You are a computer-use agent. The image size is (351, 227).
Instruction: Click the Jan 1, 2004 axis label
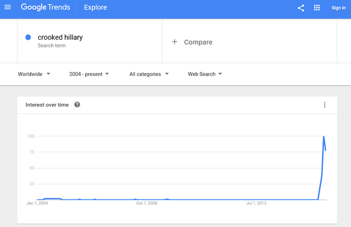(x=37, y=203)
